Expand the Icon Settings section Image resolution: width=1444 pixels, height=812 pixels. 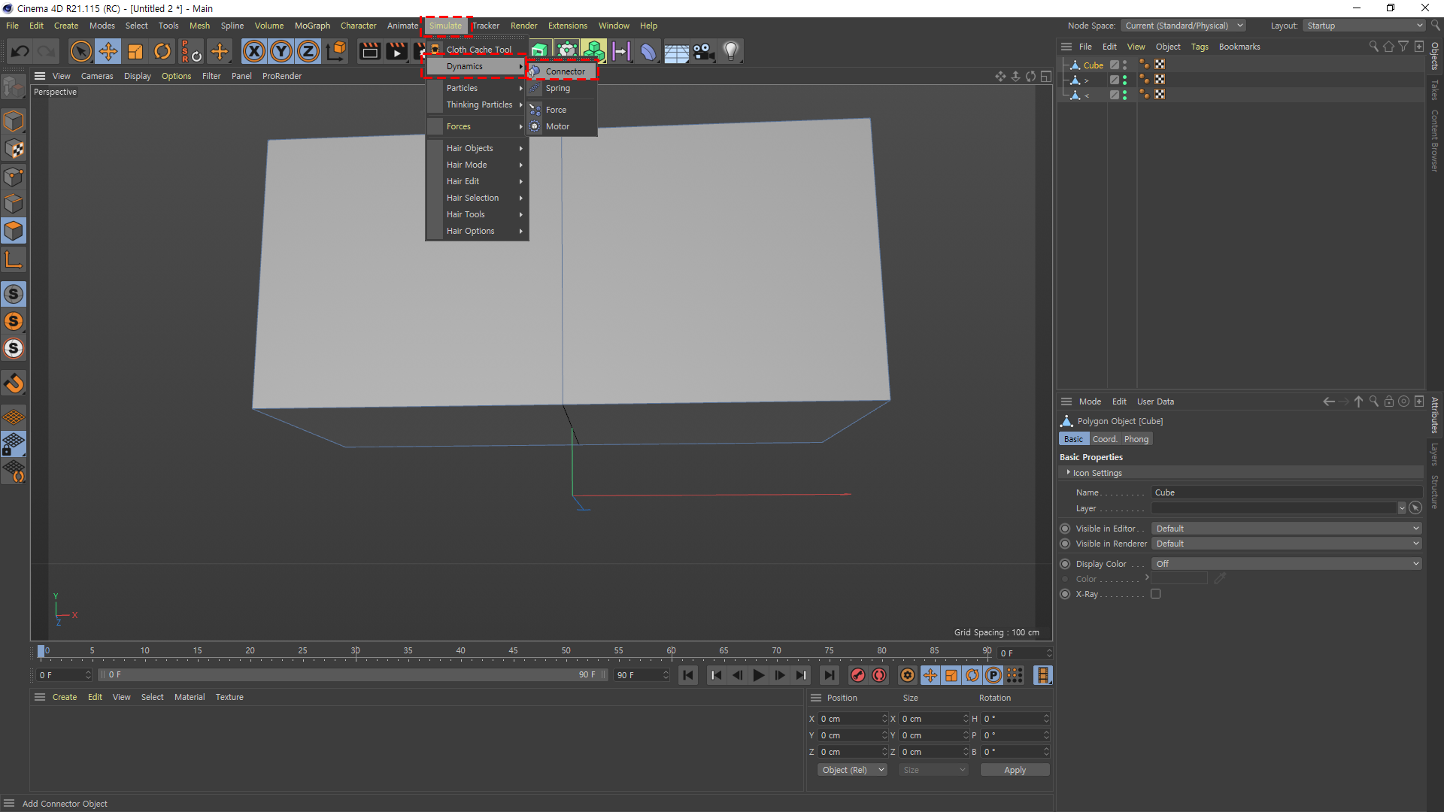[x=1069, y=473]
